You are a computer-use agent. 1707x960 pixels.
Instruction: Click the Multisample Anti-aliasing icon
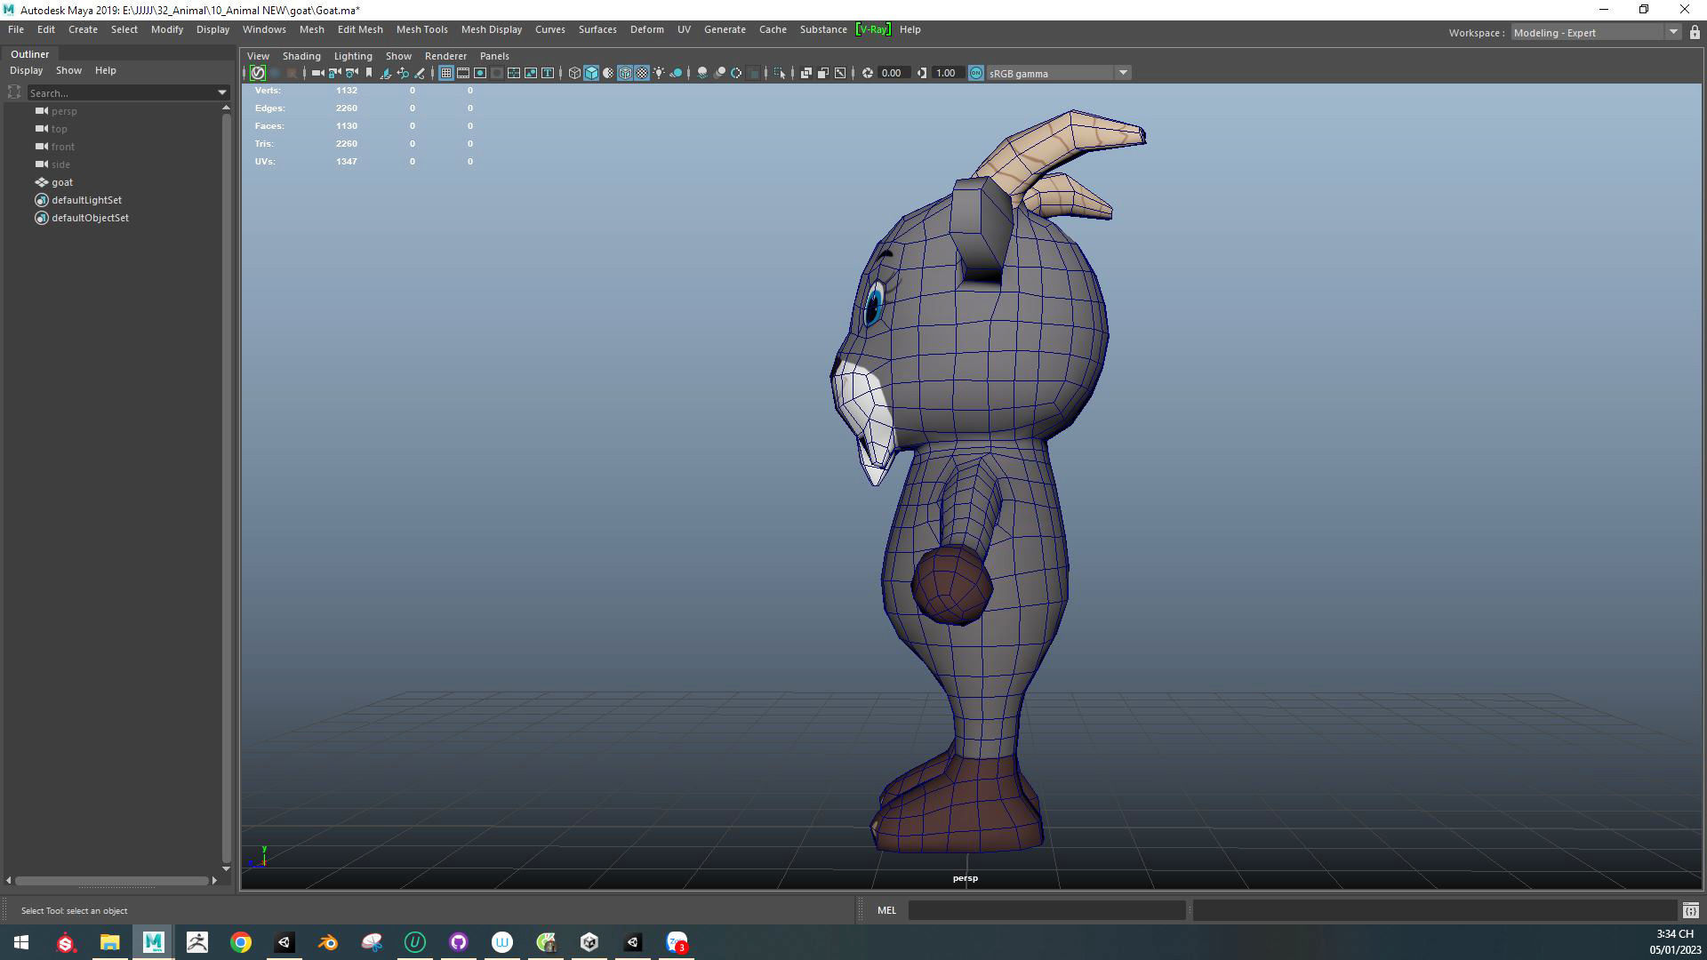coord(736,73)
